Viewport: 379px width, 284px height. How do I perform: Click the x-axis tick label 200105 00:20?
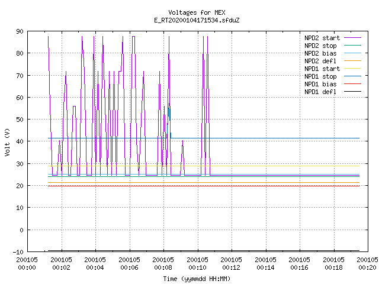click(368, 264)
